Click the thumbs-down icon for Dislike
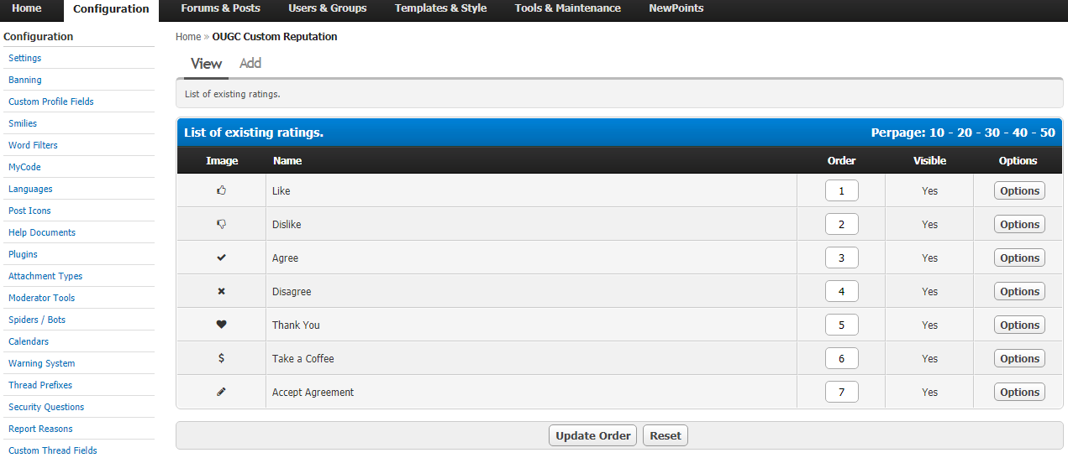Image resolution: width=1068 pixels, height=458 pixels. coord(222,224)
